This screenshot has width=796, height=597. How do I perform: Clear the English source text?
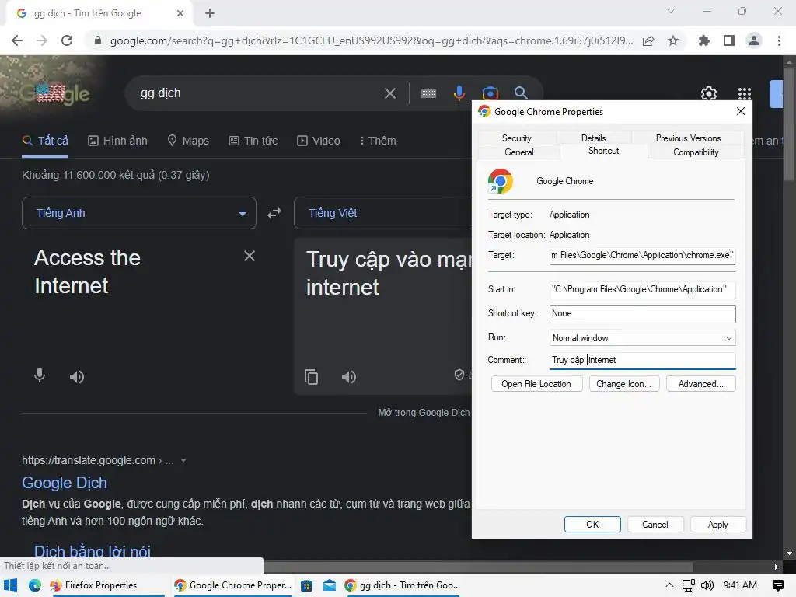click(x=250, y=256)
